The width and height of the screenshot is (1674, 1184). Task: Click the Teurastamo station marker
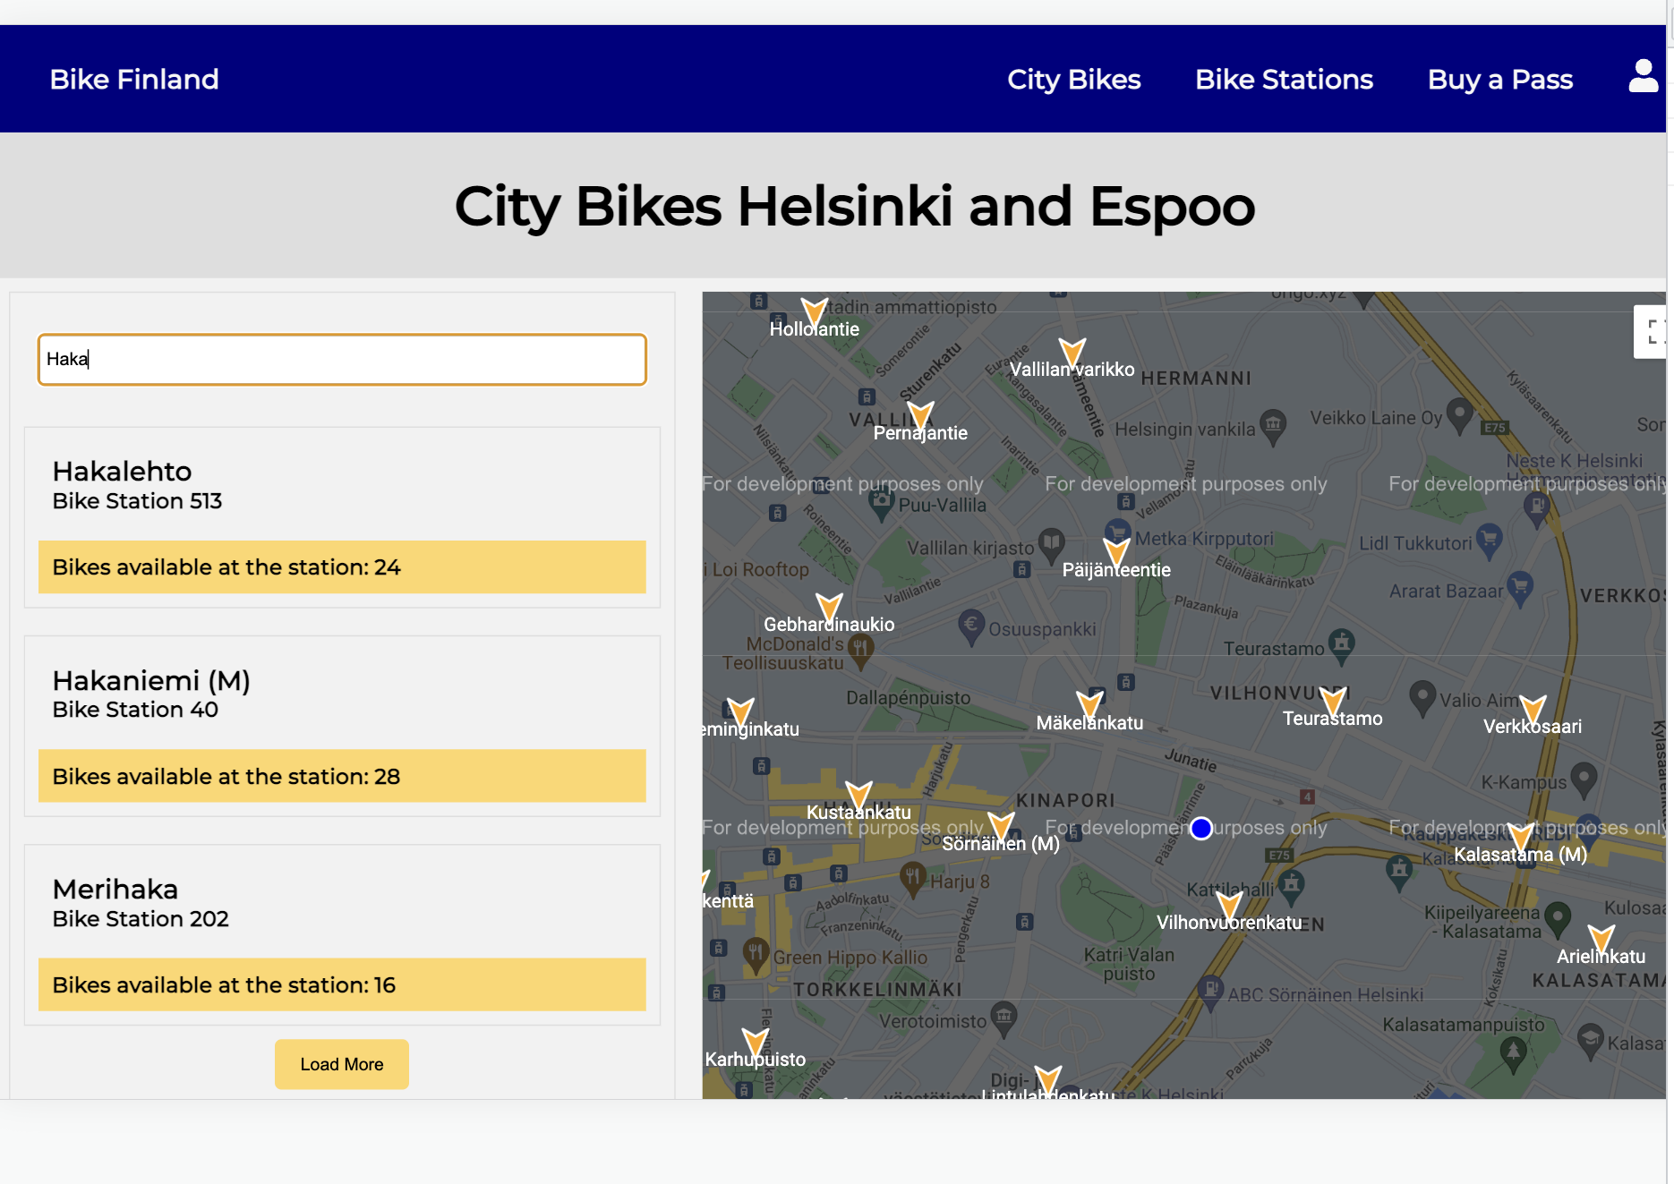[x=1333, y=698]
